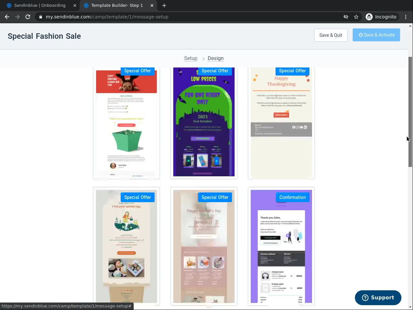Click Special Offer badge on Christmas template
The width and height of the screenshot is (413, 310).
pos(138,71)
